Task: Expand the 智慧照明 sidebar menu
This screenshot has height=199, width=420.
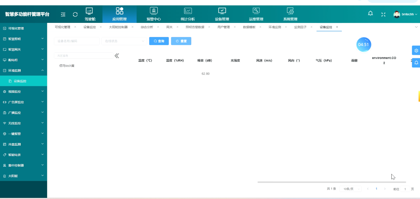Action: click(x=24, y=39)
